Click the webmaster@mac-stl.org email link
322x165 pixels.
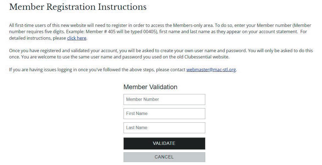click(x=211, y=70)
